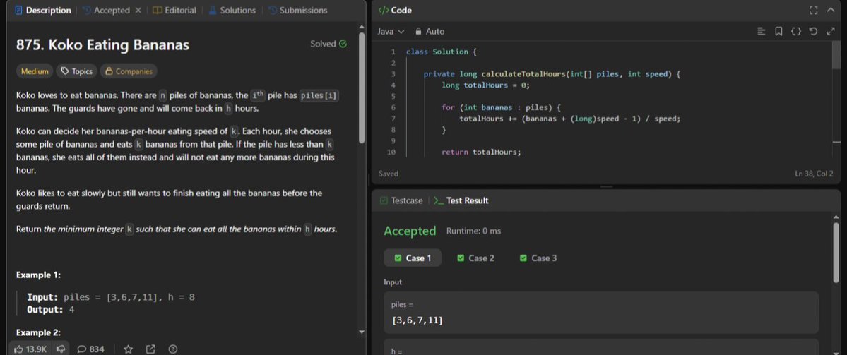Image resolution: width=847 pixels, height=355 pixels.
Task: Switch to the Testcase tab
Action: click(x=401, y=200)
